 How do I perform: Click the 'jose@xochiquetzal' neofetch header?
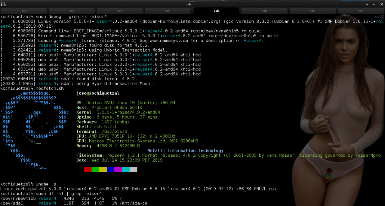pos(98,93)
